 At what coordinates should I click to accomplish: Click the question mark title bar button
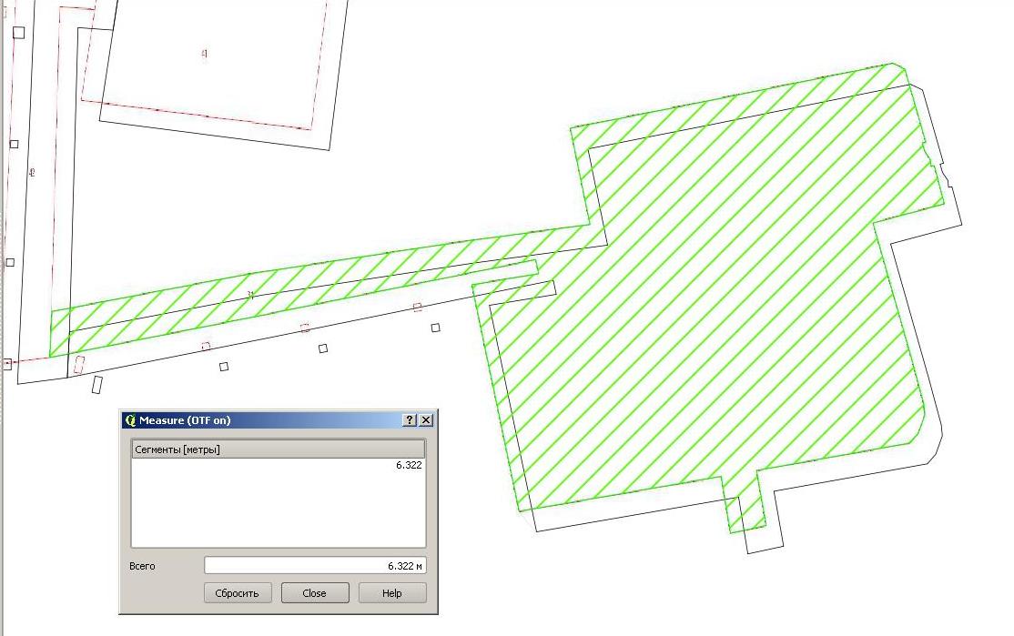410,420
